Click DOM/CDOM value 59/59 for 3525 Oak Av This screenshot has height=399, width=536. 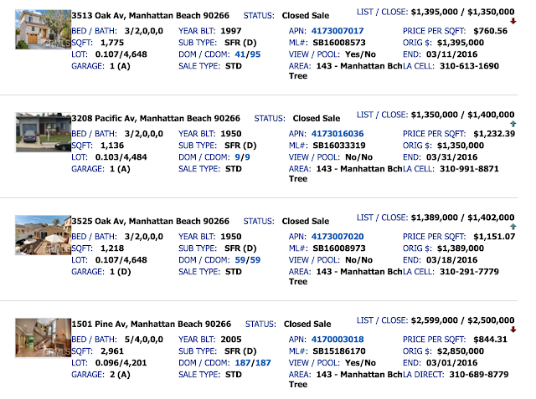click(248, 260)
